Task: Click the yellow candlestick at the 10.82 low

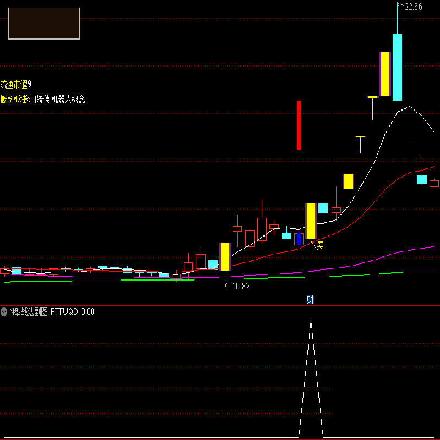Action: tap(224, 256)
